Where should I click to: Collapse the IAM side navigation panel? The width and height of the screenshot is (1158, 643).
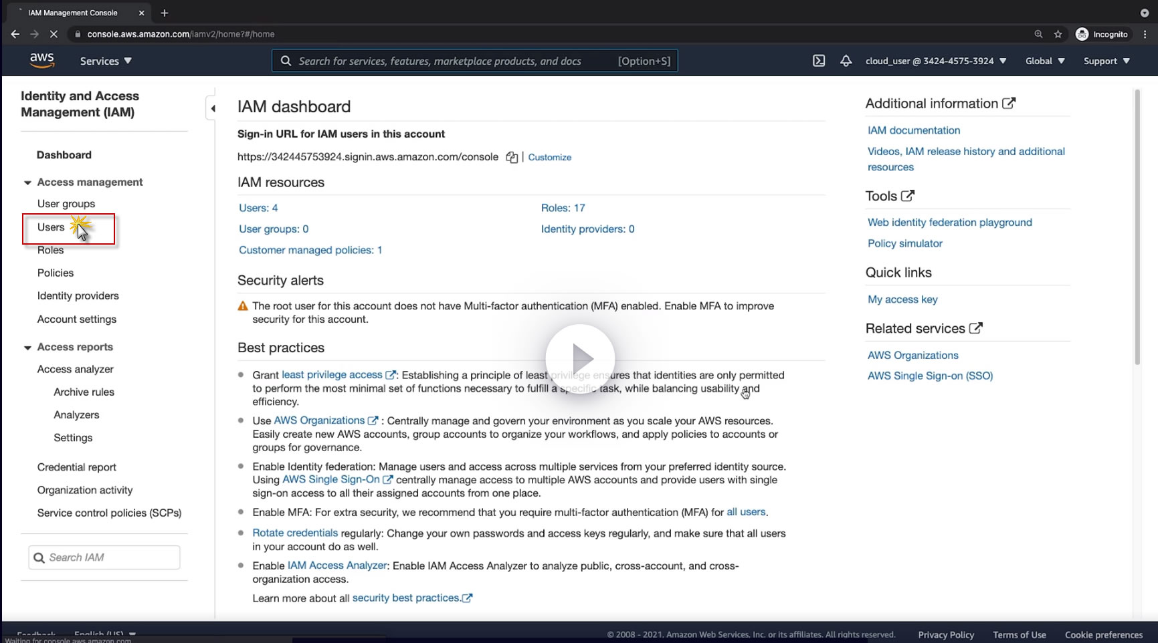tap(213, 108)
